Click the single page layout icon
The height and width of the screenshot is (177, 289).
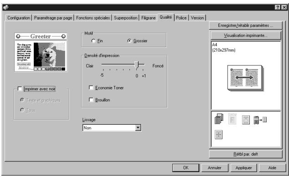246,120
